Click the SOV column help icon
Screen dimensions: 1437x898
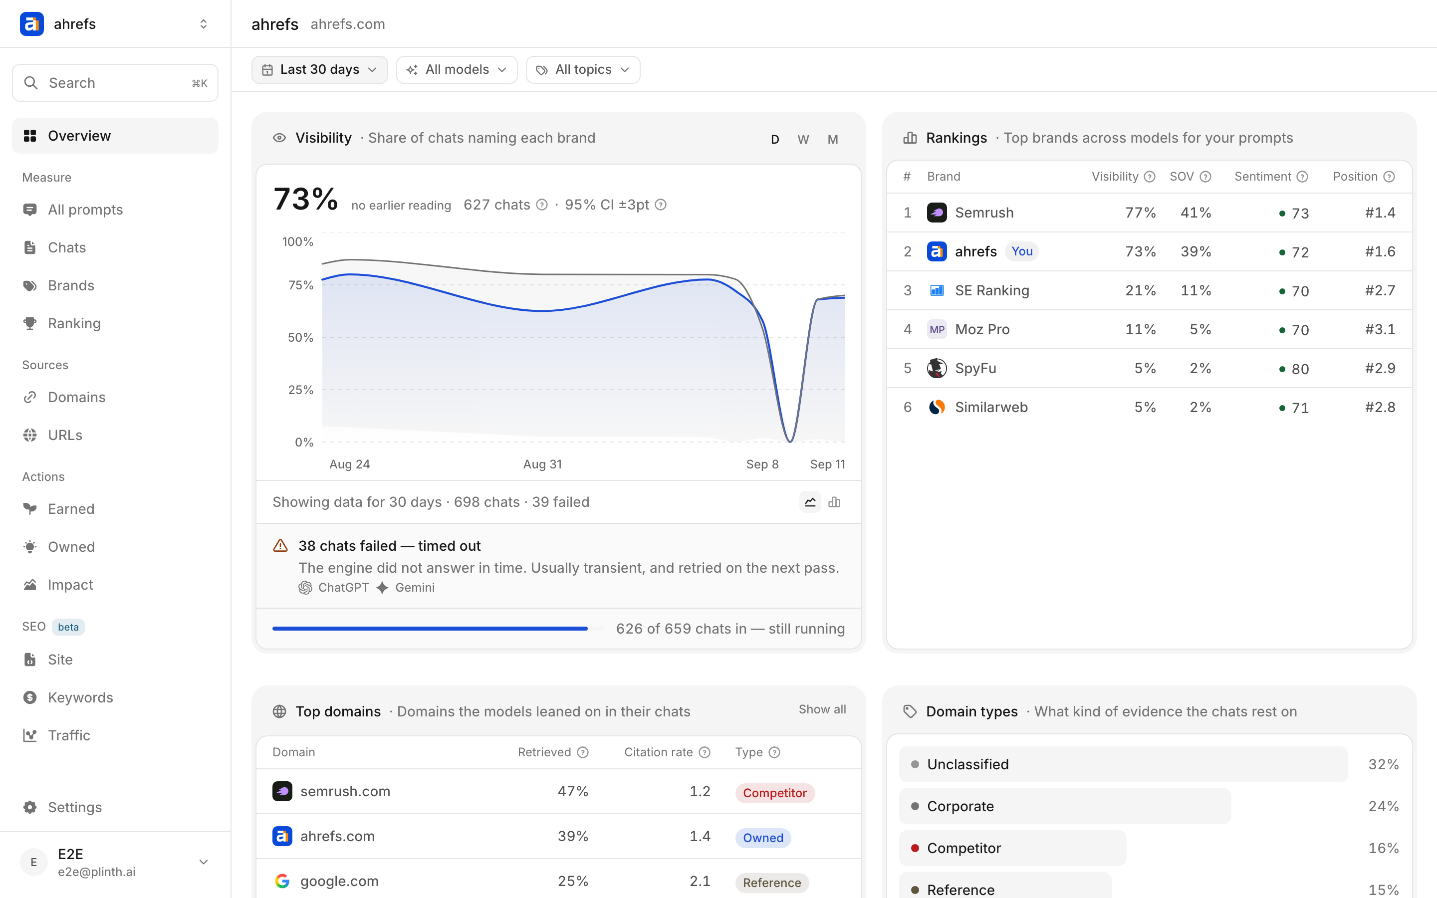(1205, 177)
